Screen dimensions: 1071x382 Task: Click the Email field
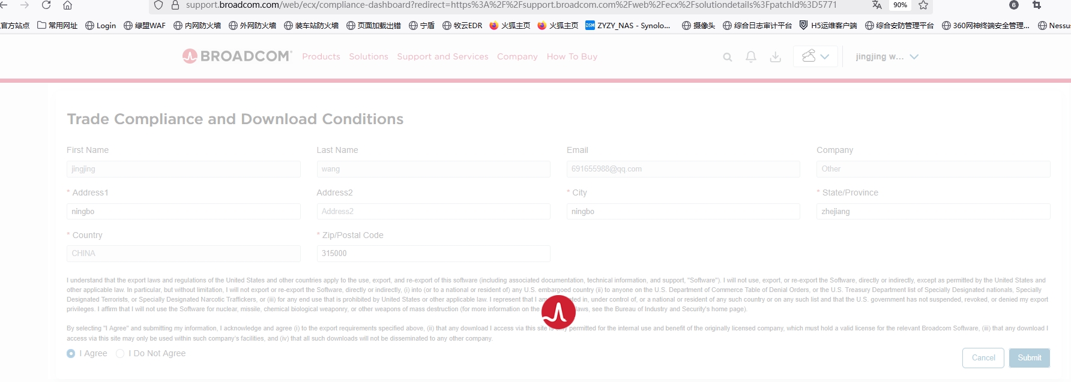[683, 169]
